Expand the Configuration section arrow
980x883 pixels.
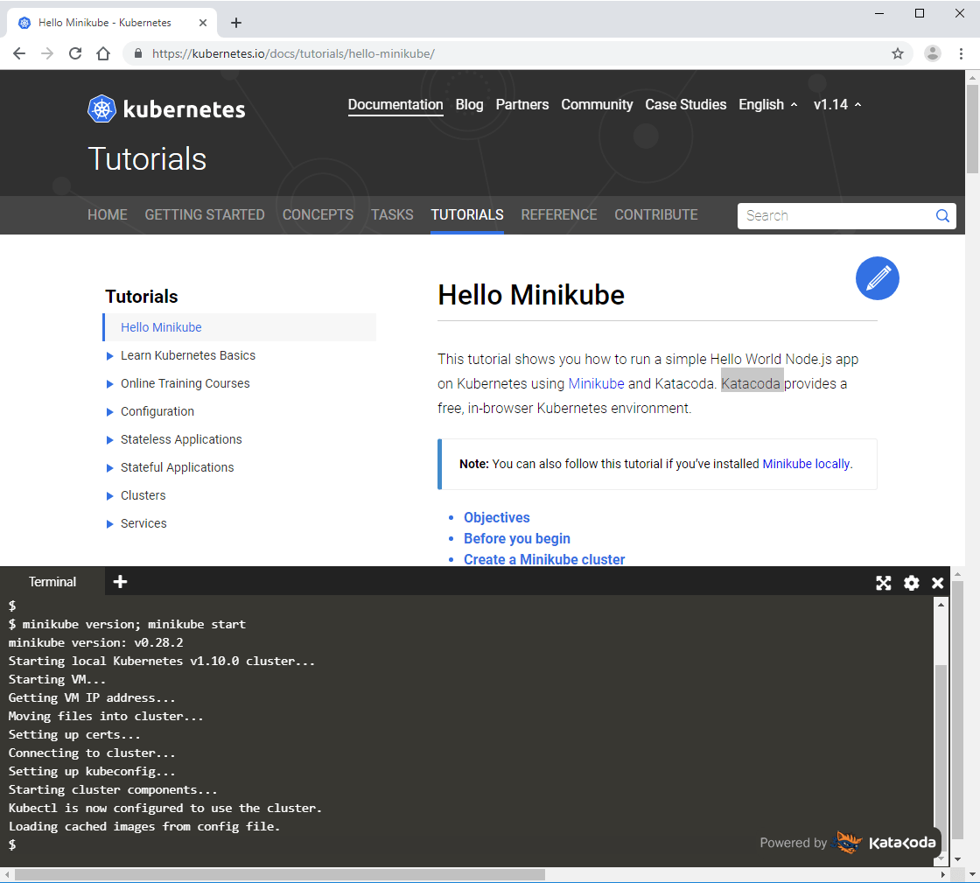pos(110,412)
